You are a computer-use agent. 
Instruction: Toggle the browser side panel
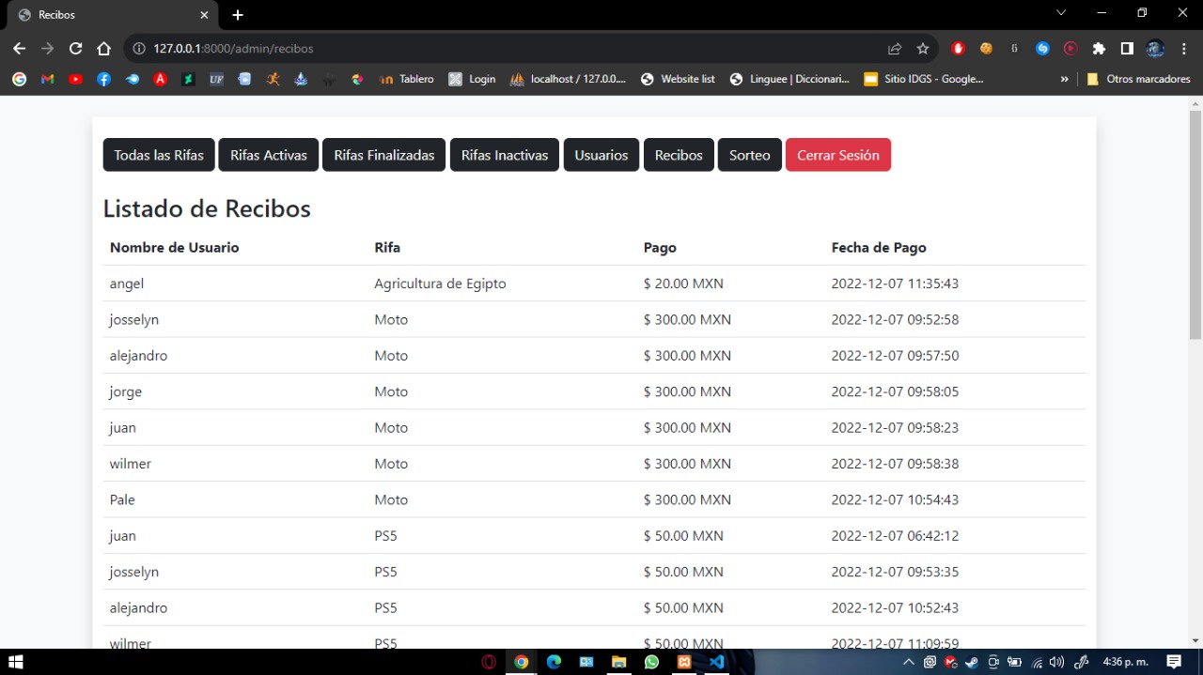(1127, 49)
